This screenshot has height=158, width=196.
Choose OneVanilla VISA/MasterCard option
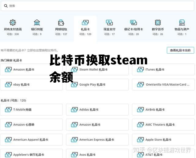click(x=163, y=84)
